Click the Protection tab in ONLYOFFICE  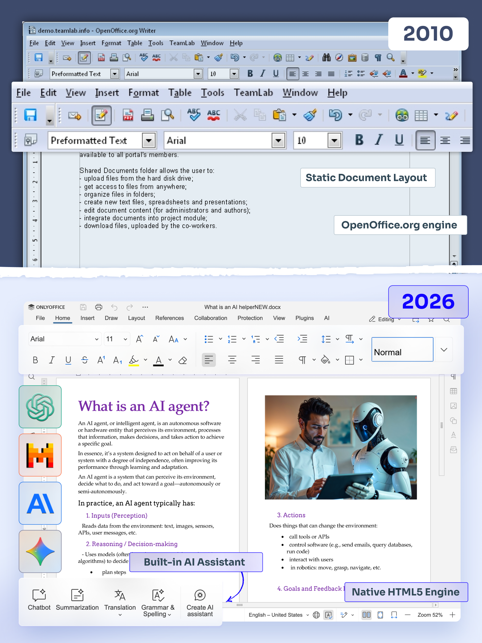(250, 318)
